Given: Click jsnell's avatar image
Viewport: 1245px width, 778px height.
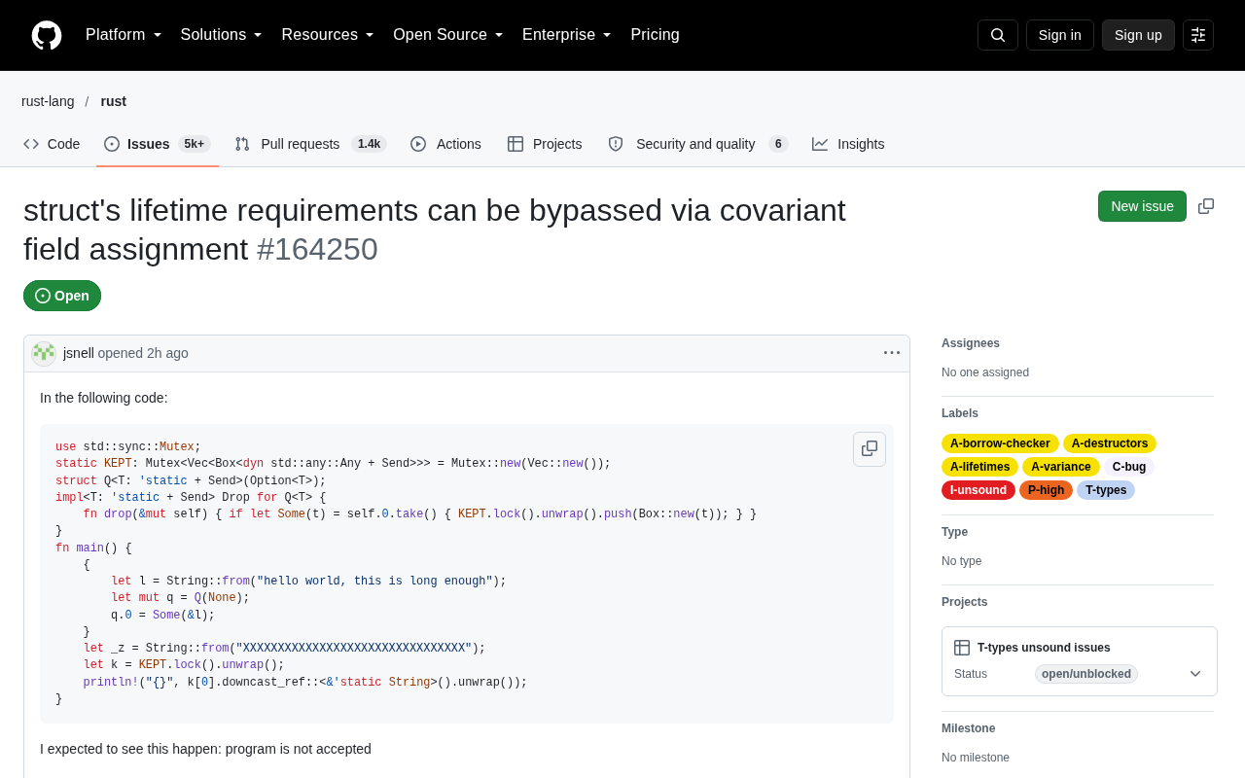Looking at the screenshot, I should click(x=44, y=353).
